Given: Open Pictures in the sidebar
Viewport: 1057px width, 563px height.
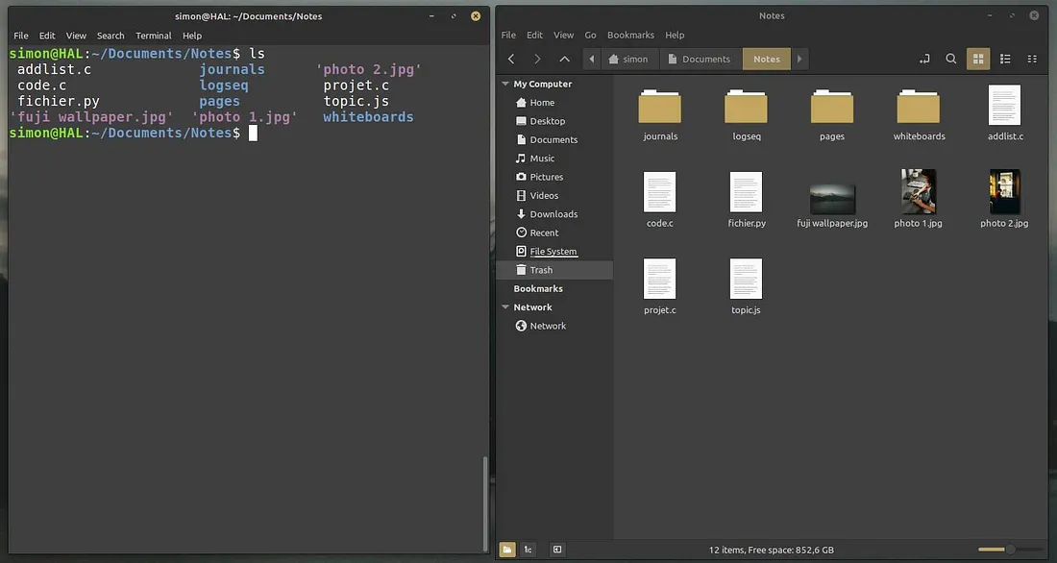Looking at the screenshot, I should 554,177.
